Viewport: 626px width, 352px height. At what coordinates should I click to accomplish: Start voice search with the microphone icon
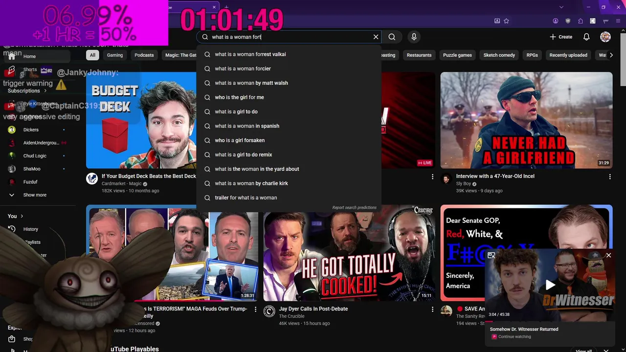[414, 37]
